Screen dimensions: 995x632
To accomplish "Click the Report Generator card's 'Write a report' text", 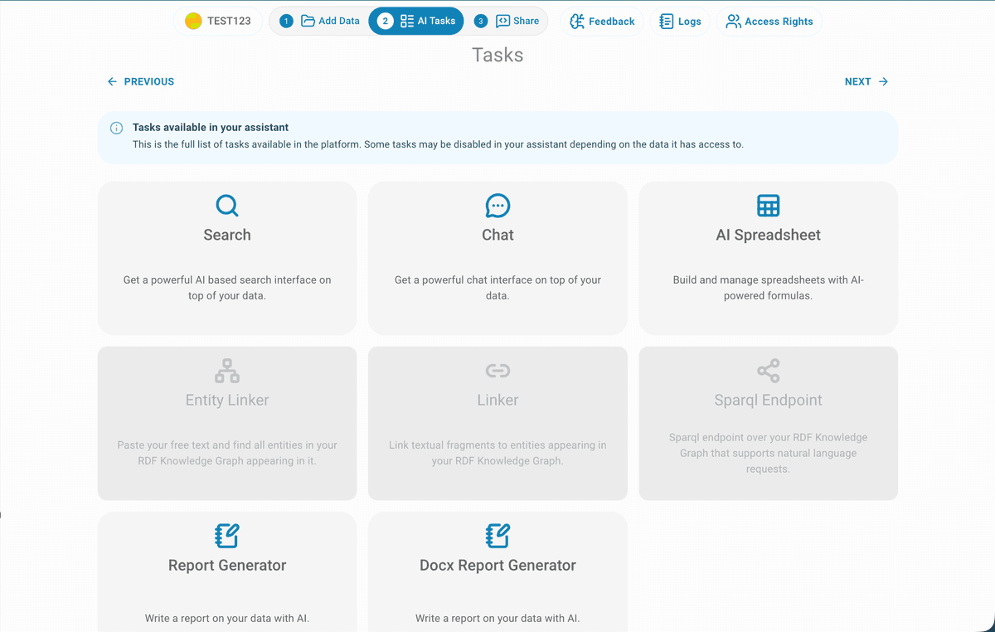I will pyautogui.click(x=227, y=618).
